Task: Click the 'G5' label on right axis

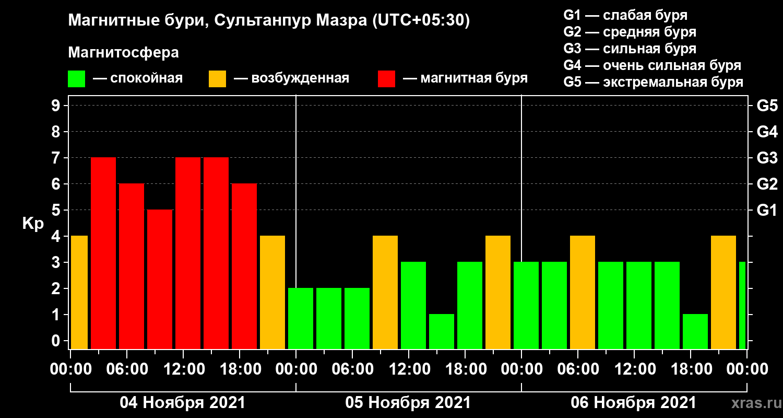Action: pos(767,106)
